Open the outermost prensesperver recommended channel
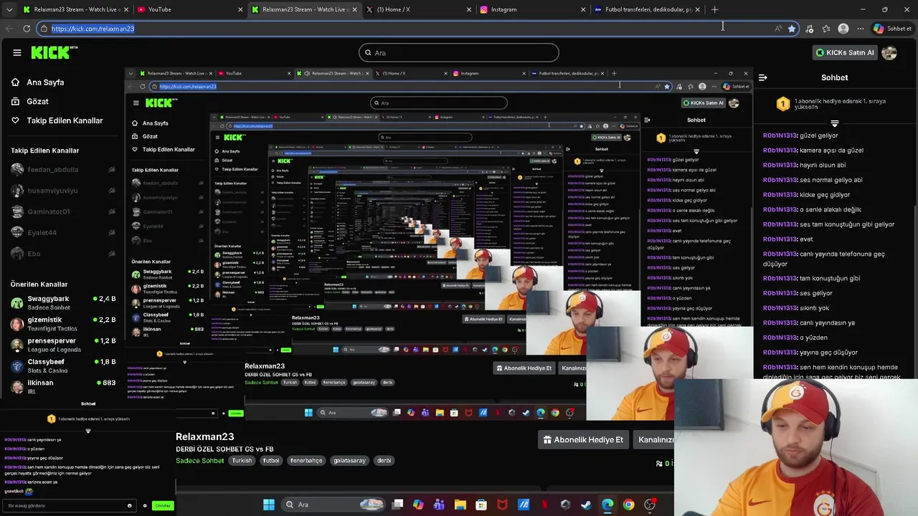Image resolution: width=918 pixels, height=516 pixels. click(63, 345)
